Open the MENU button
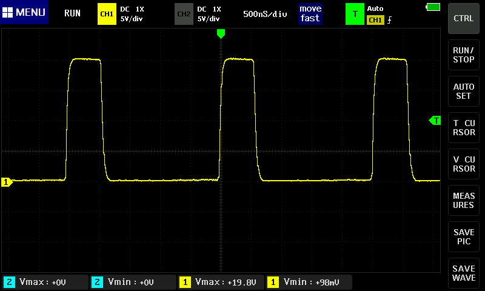Image resolution: width=485 pixels, height=291 pixels. 24,13
